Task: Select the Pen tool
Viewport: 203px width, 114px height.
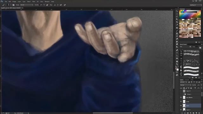Action: [x=177, y=50]
